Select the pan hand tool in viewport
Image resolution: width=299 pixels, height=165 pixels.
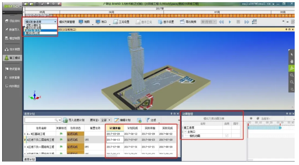292,61
